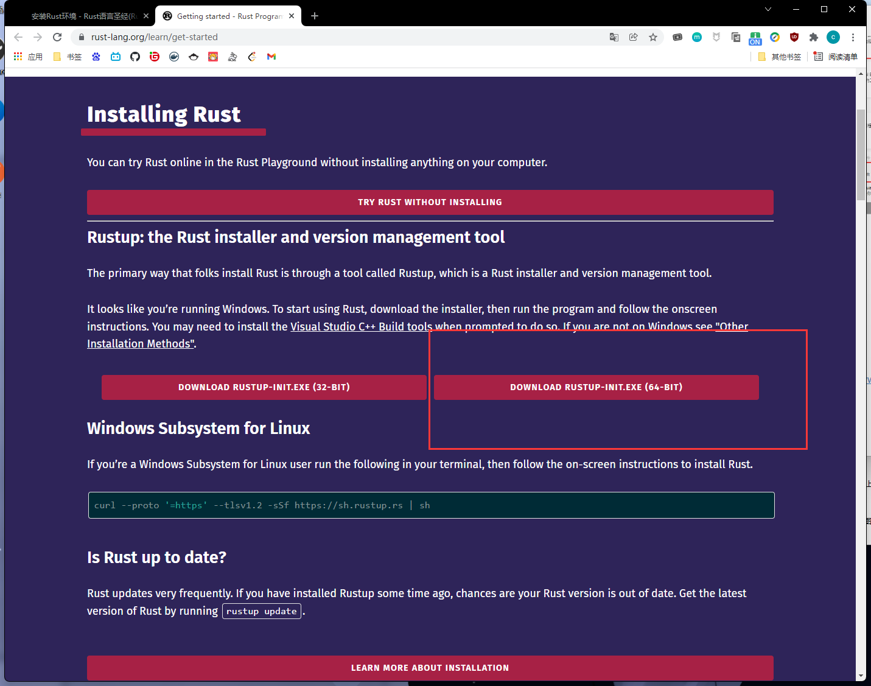
Task: Open the Chrome three-dot menu
Action: tap(853, 37)
